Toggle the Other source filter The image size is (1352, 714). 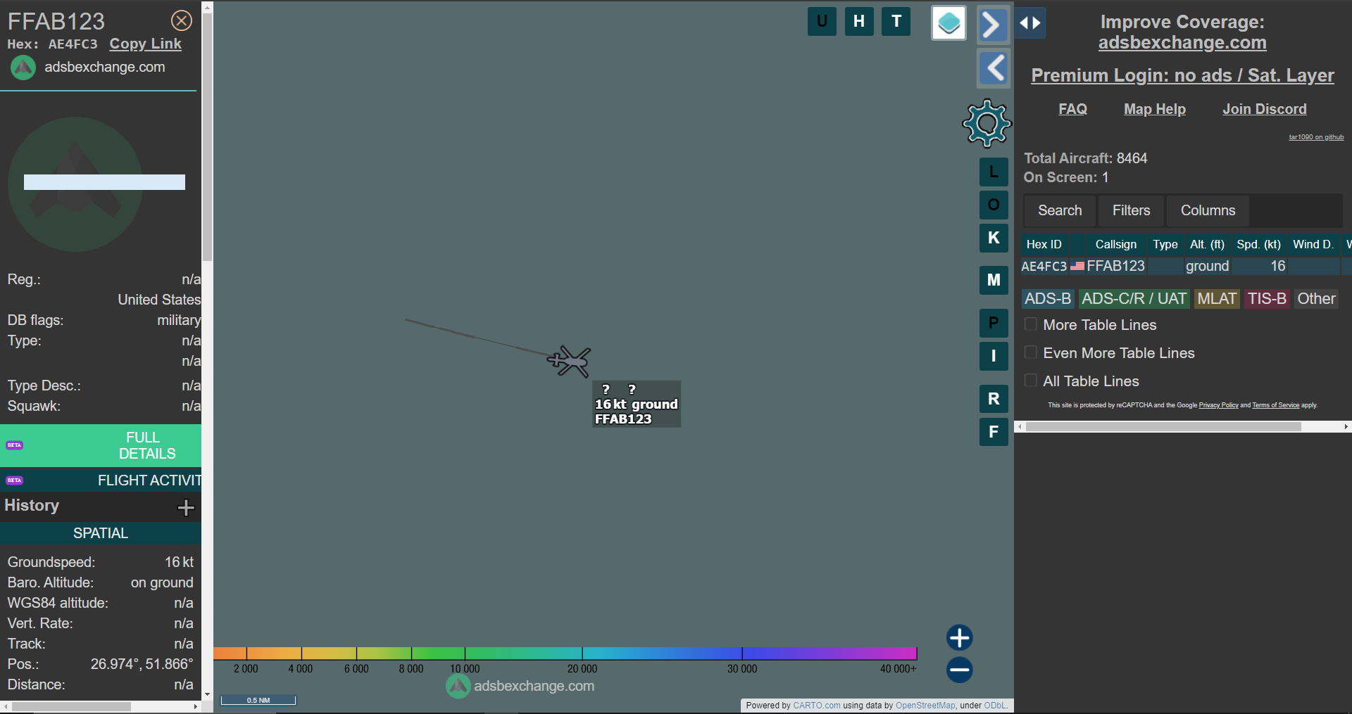pyautogui.click(x=1316, y=299)
